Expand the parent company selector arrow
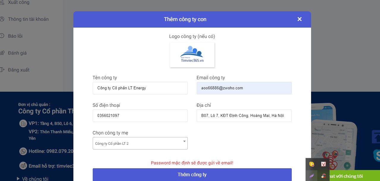This screenshot has width=380, height=181. 184,141
